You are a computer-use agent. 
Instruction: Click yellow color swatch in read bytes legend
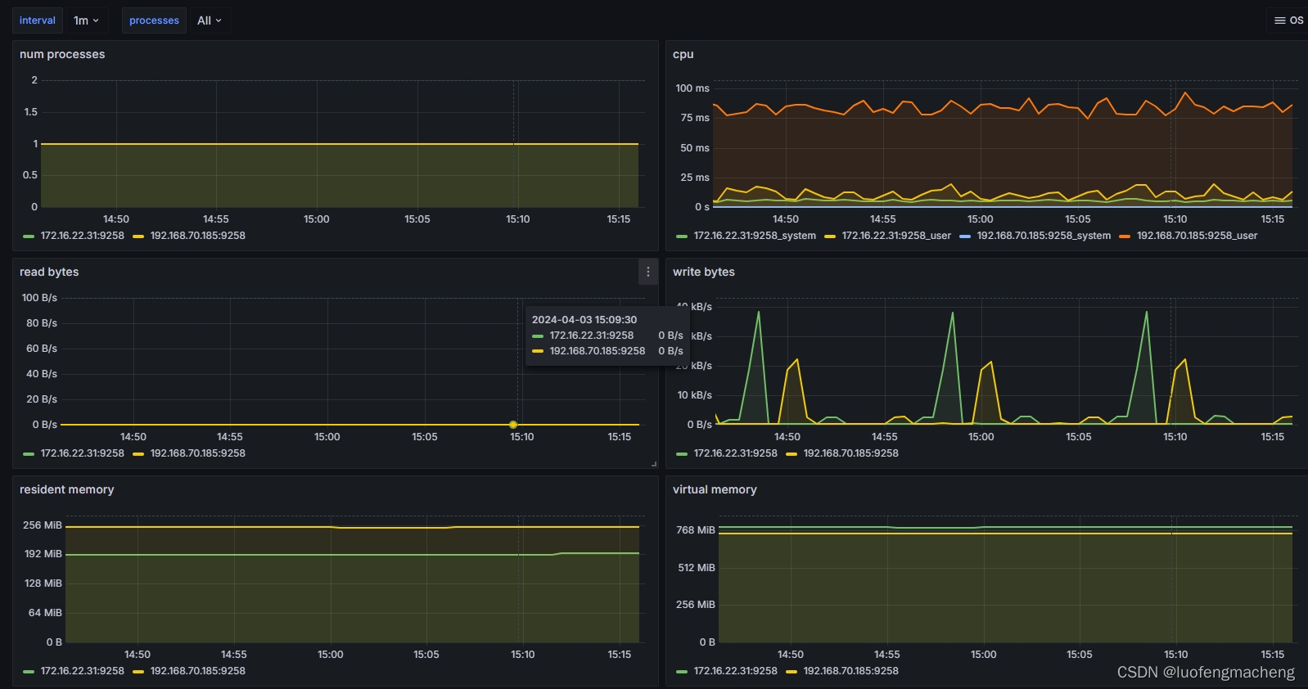point(138,454)
